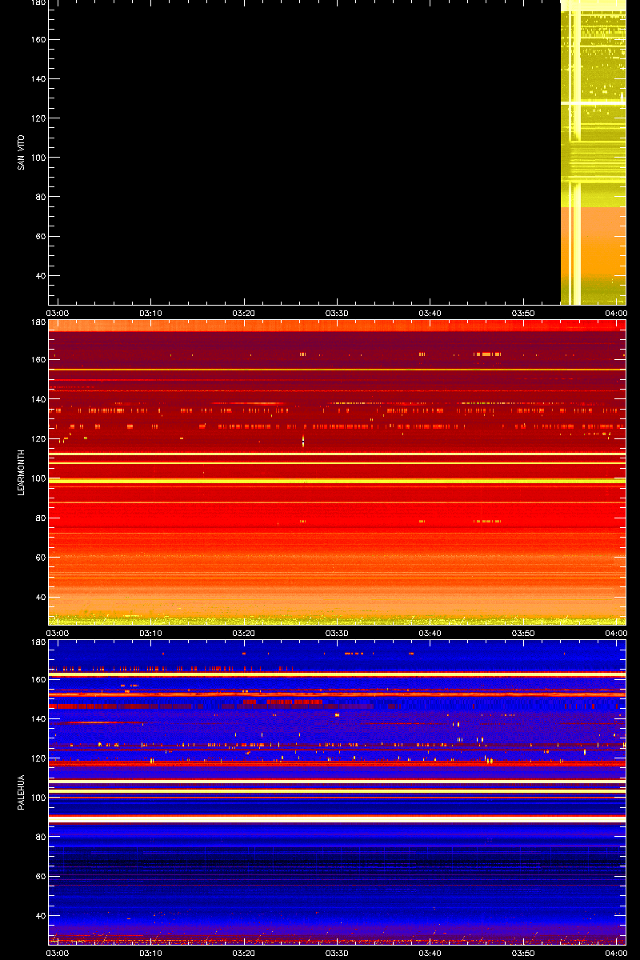This screenshot has width=640, height=960.
Task: Click the 03:20 time label below Learmonth plot
Action: [244, 634]
